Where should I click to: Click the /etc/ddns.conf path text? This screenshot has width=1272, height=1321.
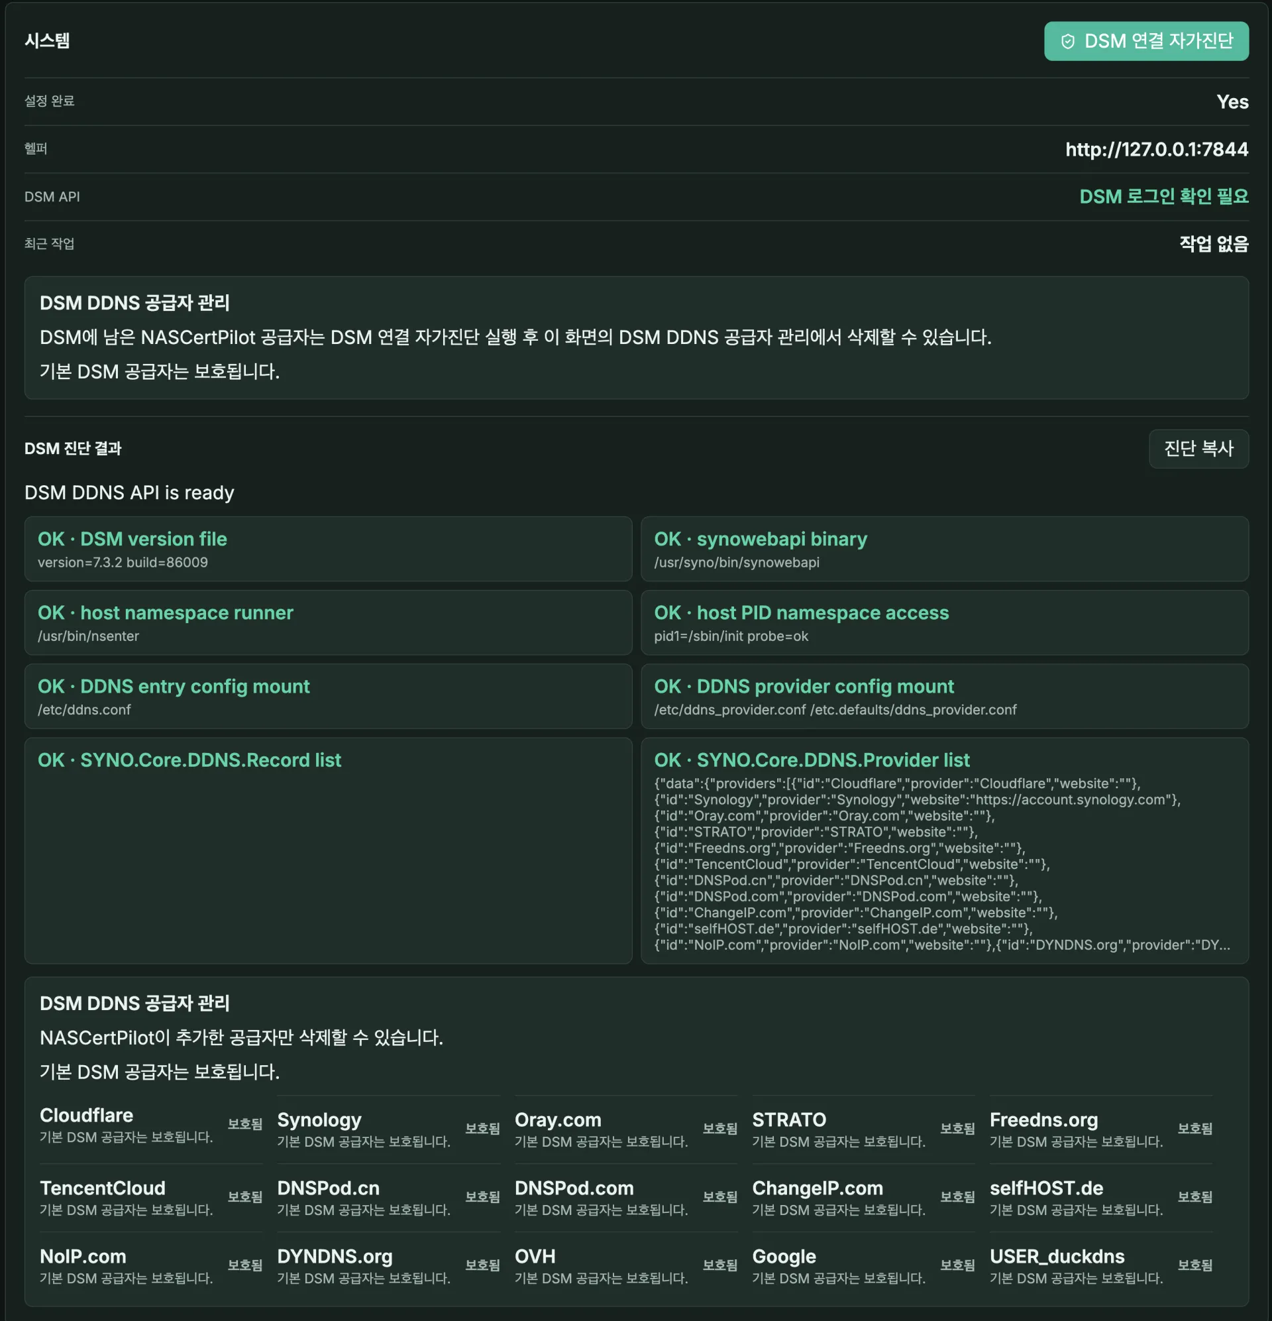tap(84, 710)
